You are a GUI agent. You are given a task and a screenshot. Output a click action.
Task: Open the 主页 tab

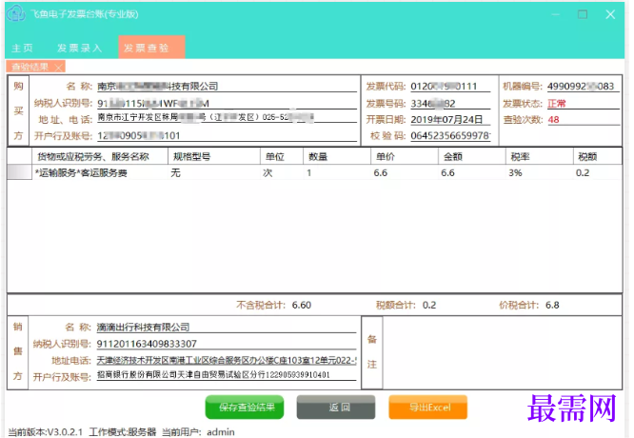22,49
